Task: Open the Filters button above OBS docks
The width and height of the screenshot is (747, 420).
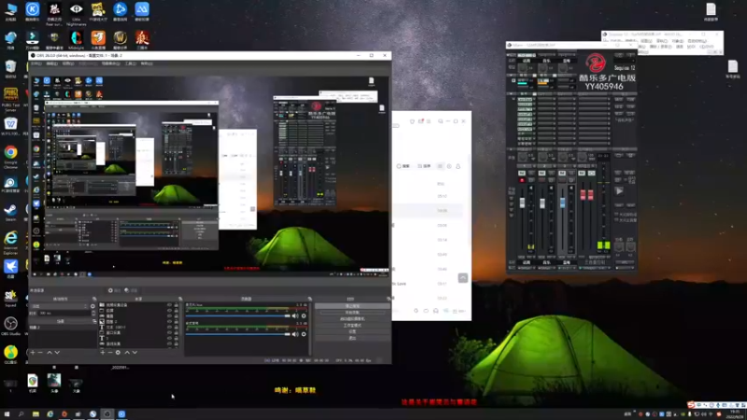Action: [131, 290]
